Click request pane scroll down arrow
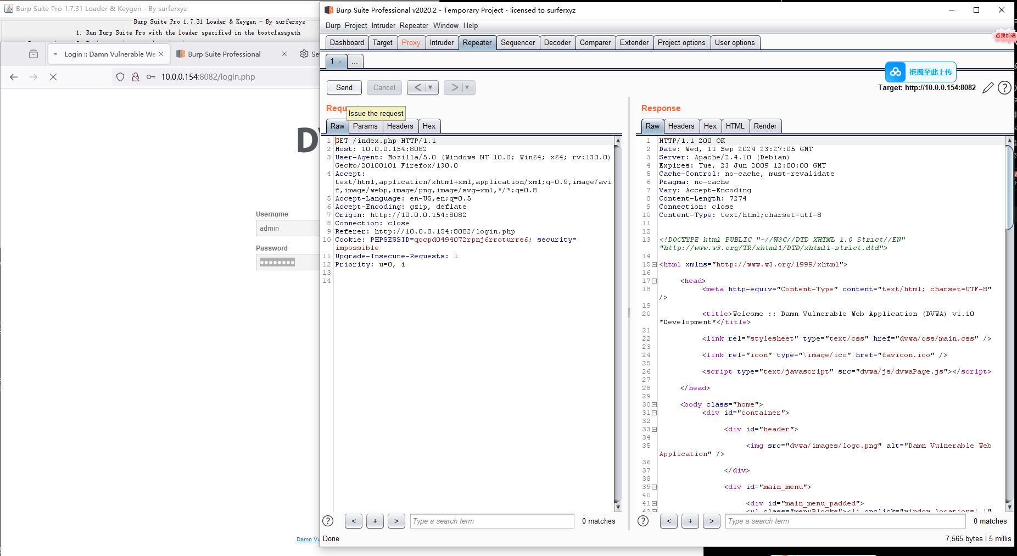 [617, 507]
